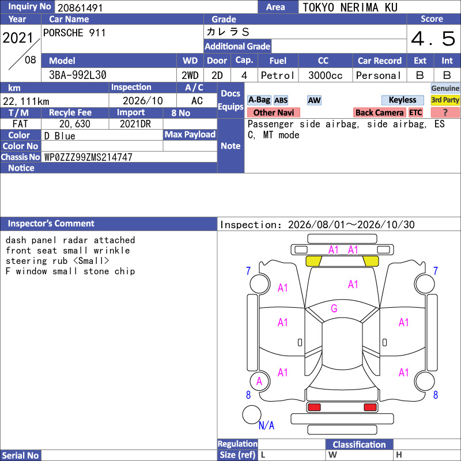The height and width of the screenshot is (461, 461).
Task: Click the grade value カレラS
Action: [228, 32]
